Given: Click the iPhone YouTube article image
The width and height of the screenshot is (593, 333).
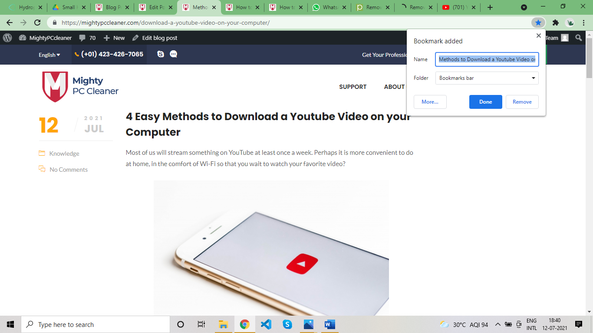Looking at the screenshot, I should click(x=271, y=248).
